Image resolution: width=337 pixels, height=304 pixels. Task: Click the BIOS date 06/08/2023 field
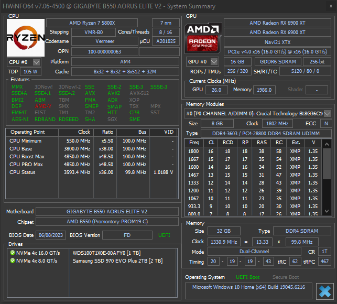[x=51, y=235]
